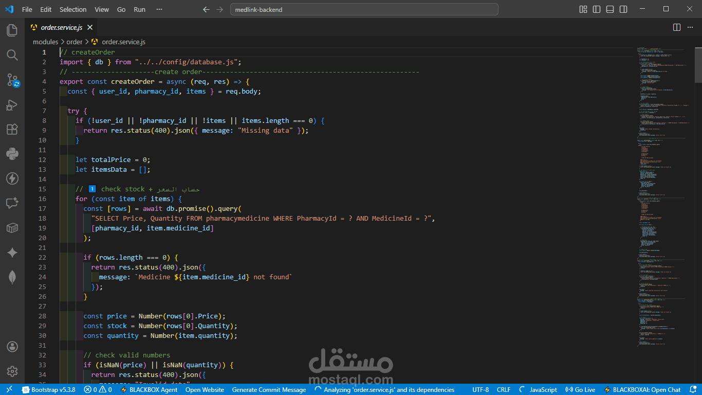Open the Python panel in activity bar
Image resolution: width=702 pixels, height=395 pixels.
tap(12, 154)
